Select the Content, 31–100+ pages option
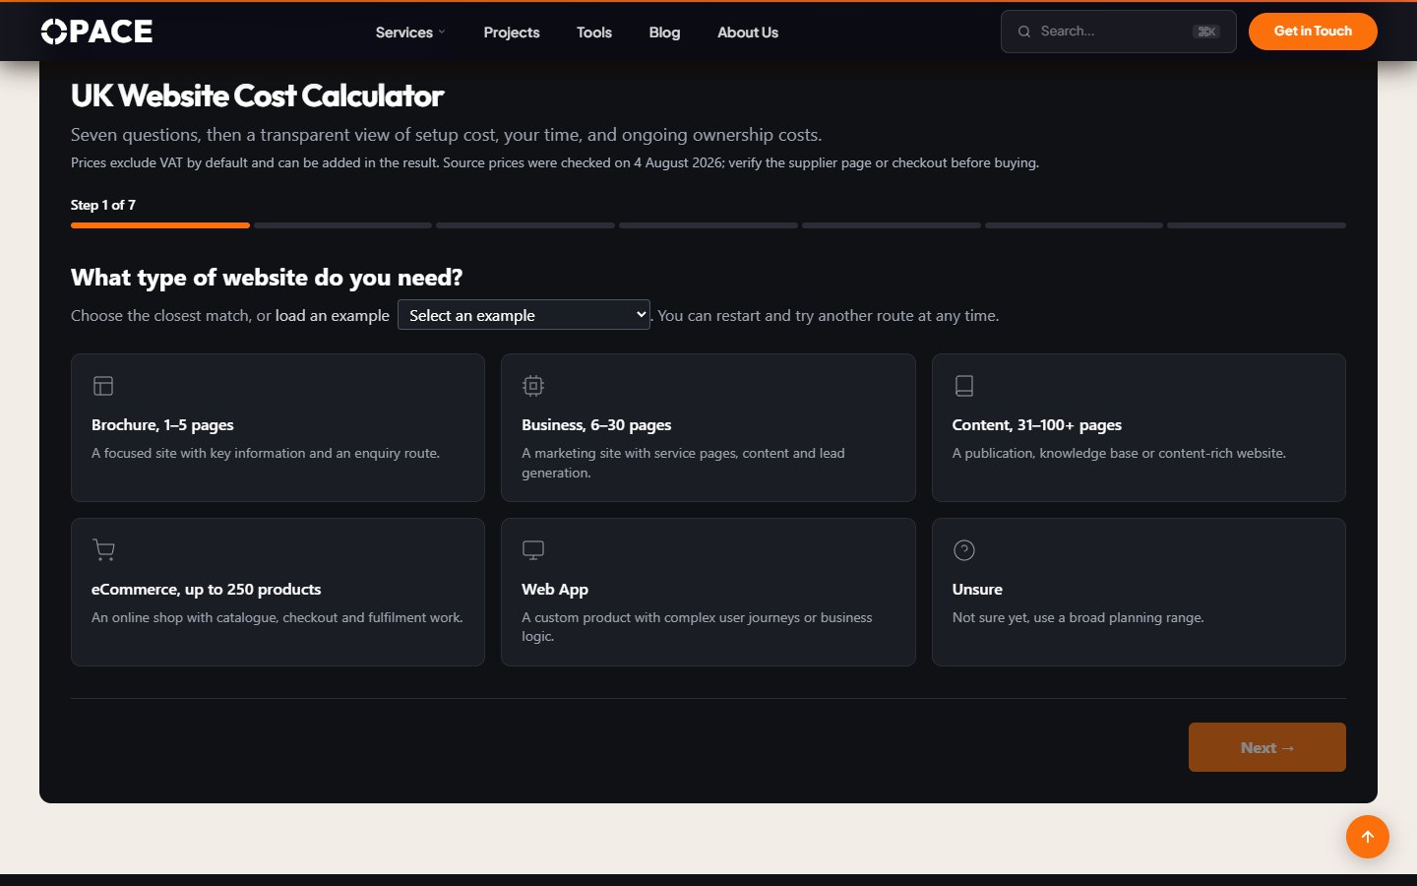Viewport: 1417px width, 886px height. coord(1139,428)
